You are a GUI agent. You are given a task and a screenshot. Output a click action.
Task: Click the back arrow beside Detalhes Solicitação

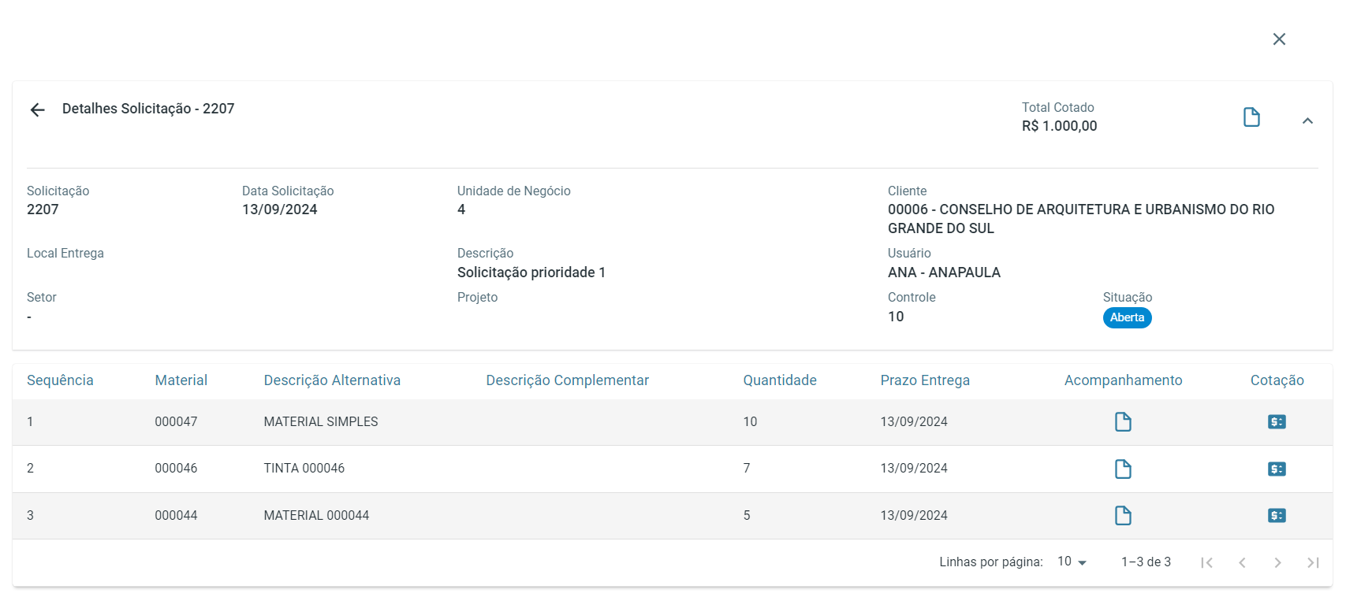click(37, 109)
